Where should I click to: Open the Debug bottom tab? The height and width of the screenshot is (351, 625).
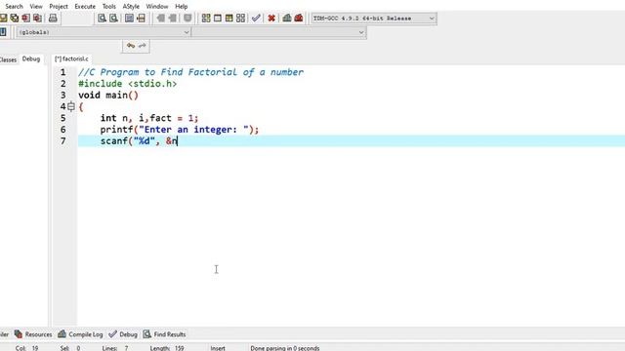pos(123,334)
